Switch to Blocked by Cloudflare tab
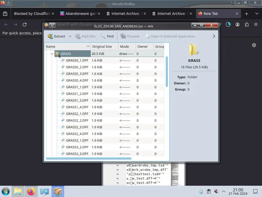Image resolution: width=262 pixels, height=197 pixels. (32, 14)
